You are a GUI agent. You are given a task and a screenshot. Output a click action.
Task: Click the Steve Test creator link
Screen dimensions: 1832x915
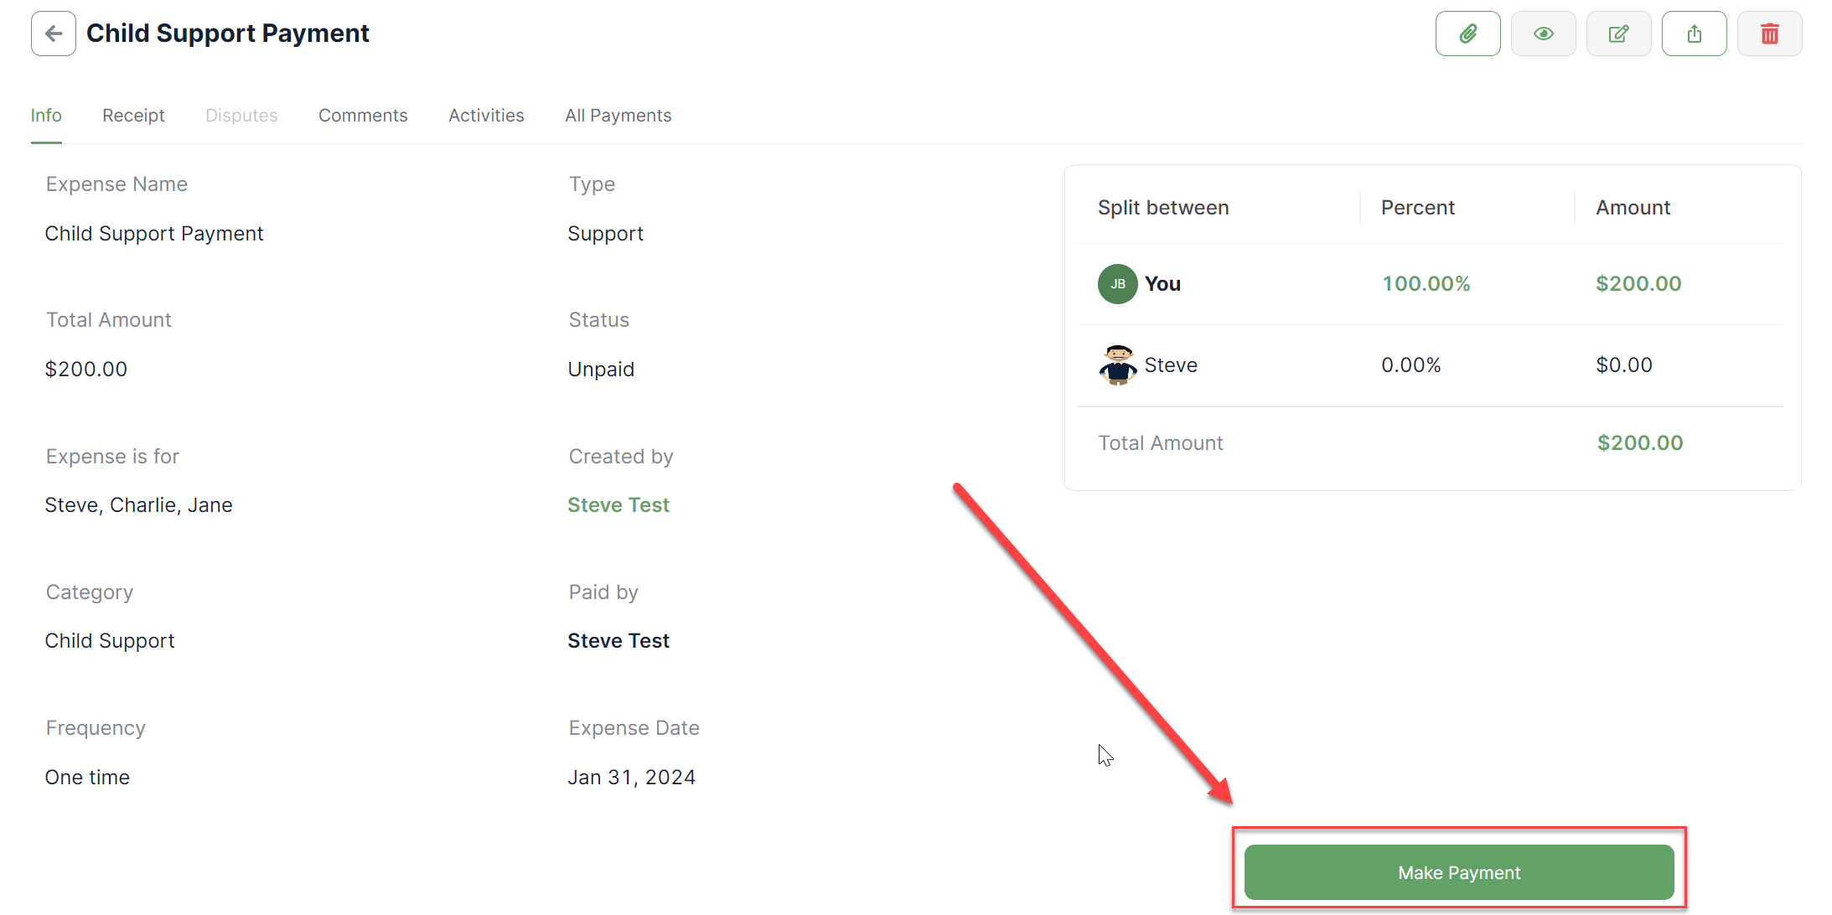(x=618, y=505)
